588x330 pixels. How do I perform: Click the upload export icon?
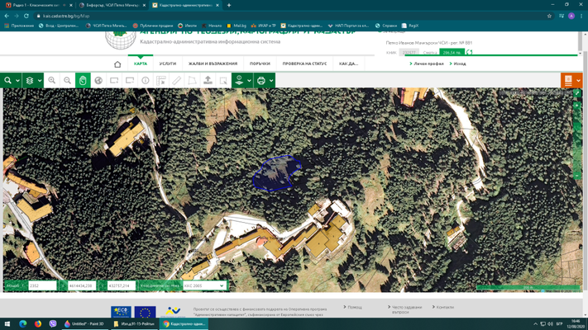point(208,81)
